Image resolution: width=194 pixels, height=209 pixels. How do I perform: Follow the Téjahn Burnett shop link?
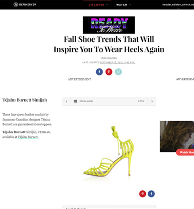point(28,137)
